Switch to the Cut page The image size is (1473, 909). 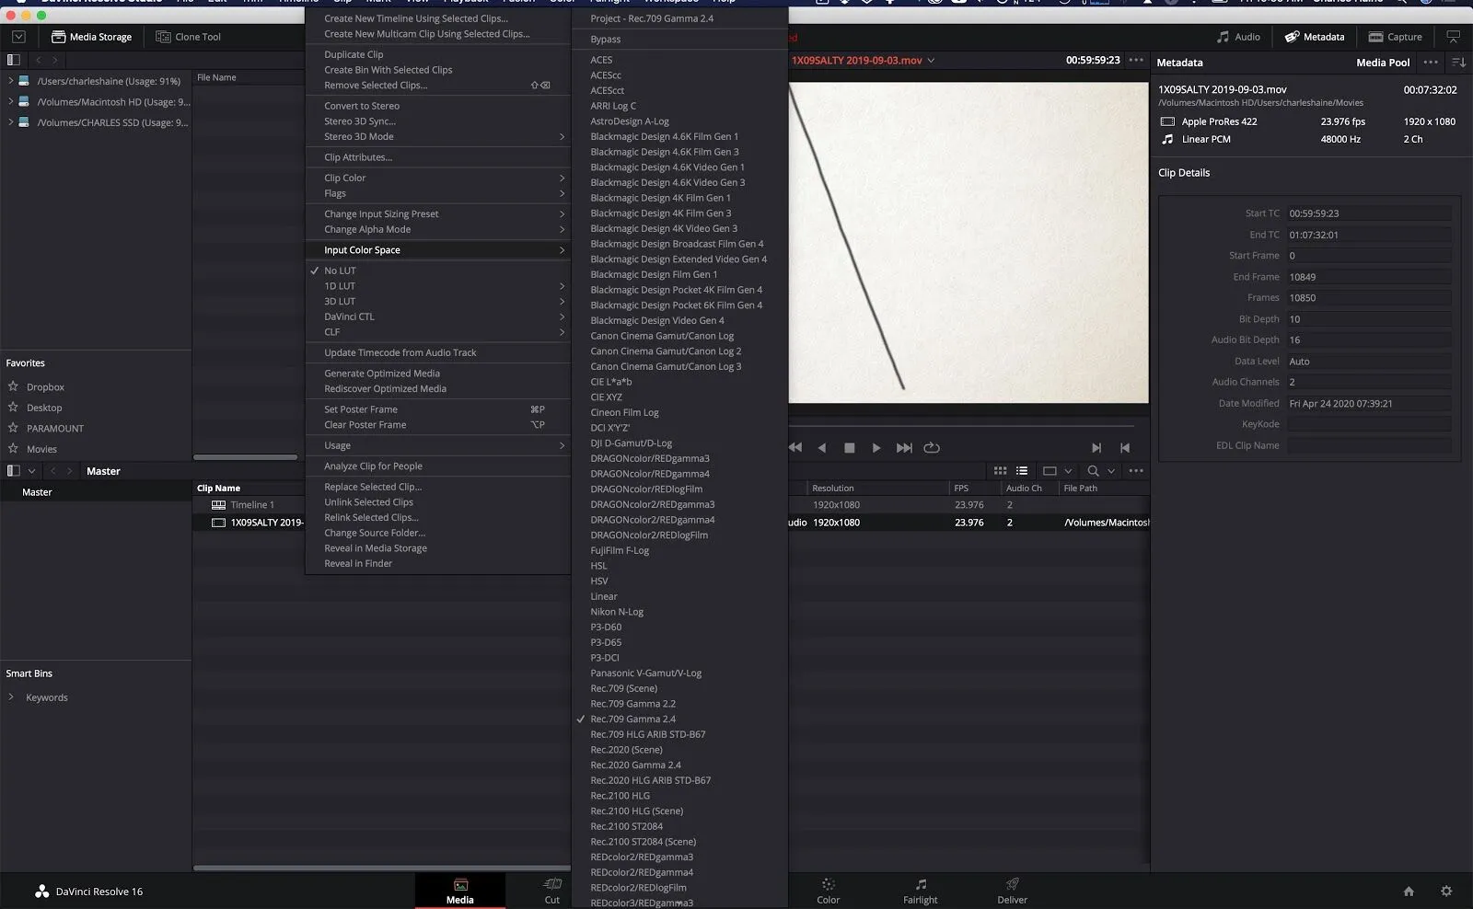(552, 891)
